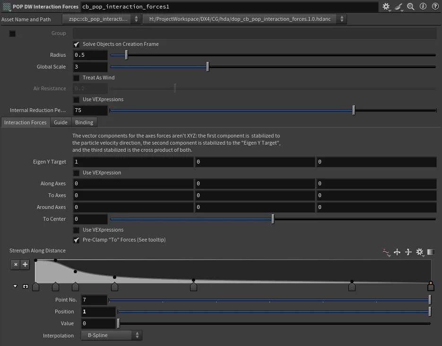Remove ramp point with X button
The image size is (442, 346).
point(16,264)
